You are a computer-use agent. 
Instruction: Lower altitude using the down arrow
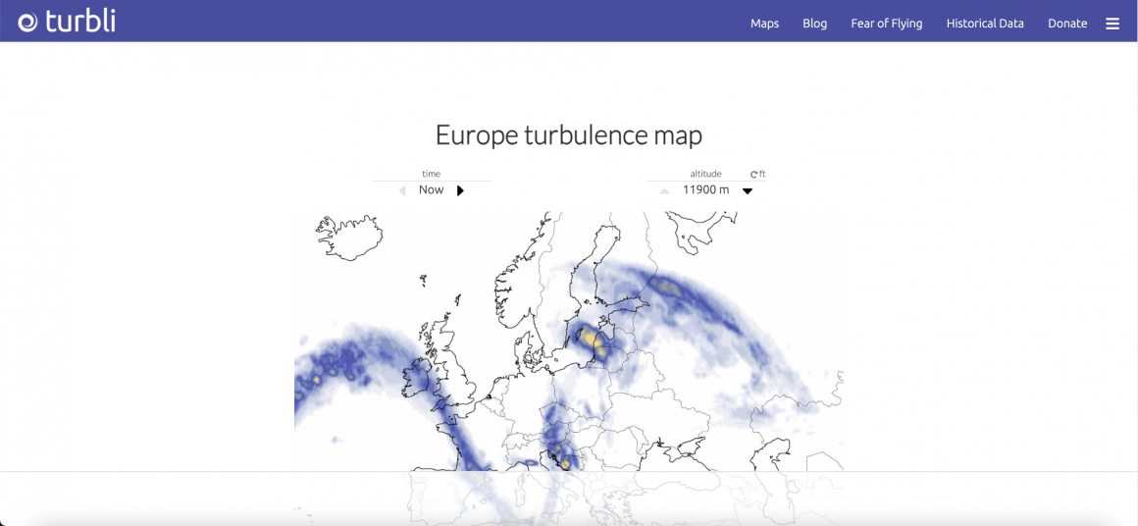click(748, 191)
